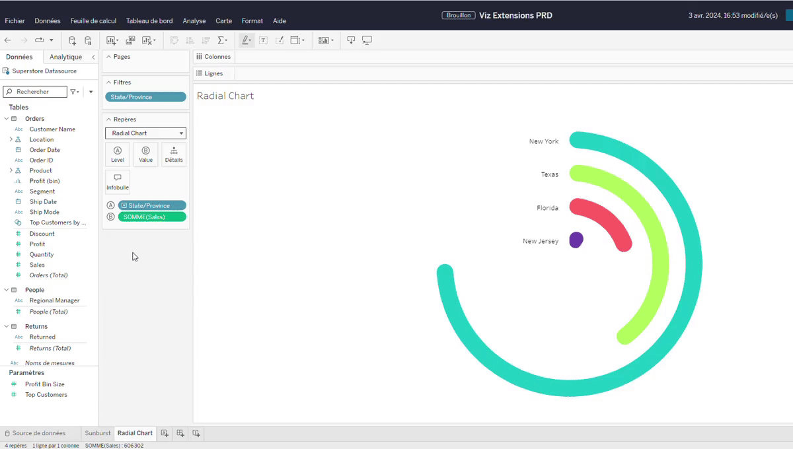Switch to the Analytique pane
793x449 pixels.
pyautogui.click(x=64, y=57)
